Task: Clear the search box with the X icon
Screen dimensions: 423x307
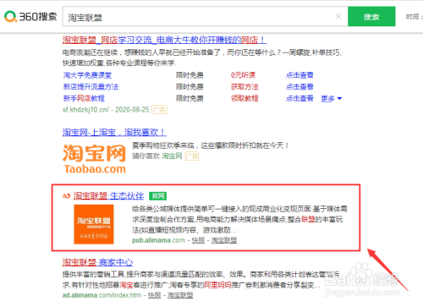Action: 338,17
